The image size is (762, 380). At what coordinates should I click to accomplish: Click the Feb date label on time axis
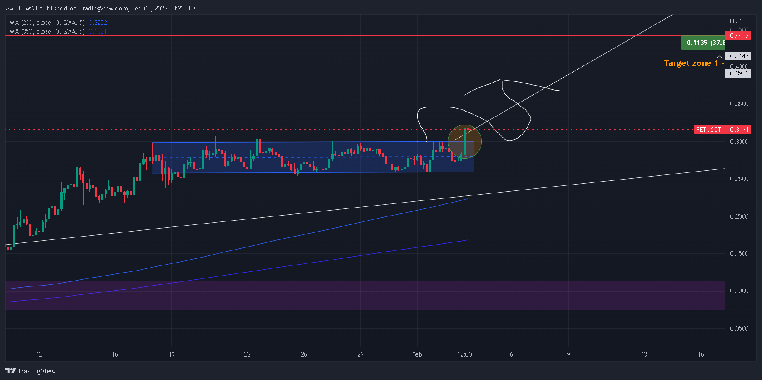[x=417, y=354]
